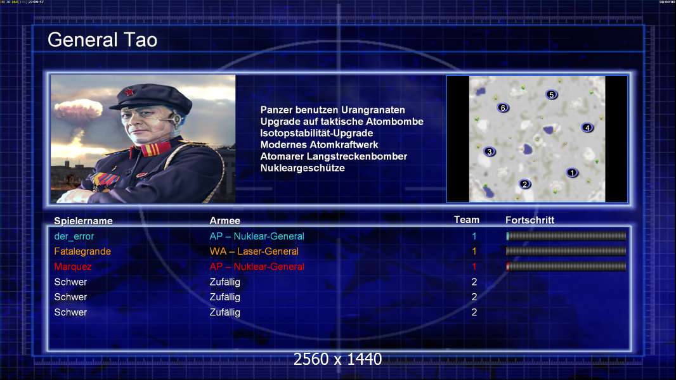Click the snowy map preview image
Screen dimensions: 676x380
point(537,139)
